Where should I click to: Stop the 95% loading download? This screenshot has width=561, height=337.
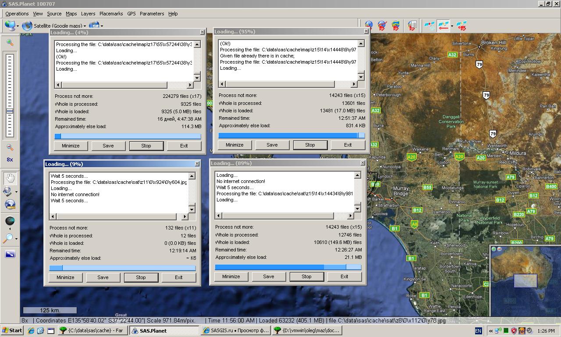pos(310,145)
